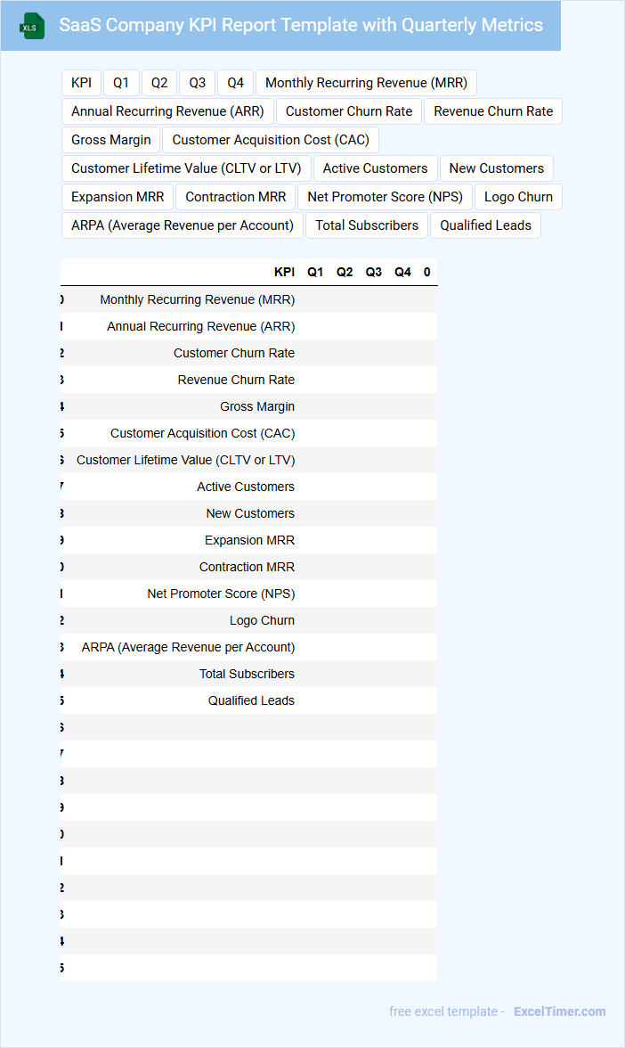The width and height of the screenshot is (625, 1048).
Task: Click the Annual Recurring Revenue (ARR) tag
Action: [167, 111]
